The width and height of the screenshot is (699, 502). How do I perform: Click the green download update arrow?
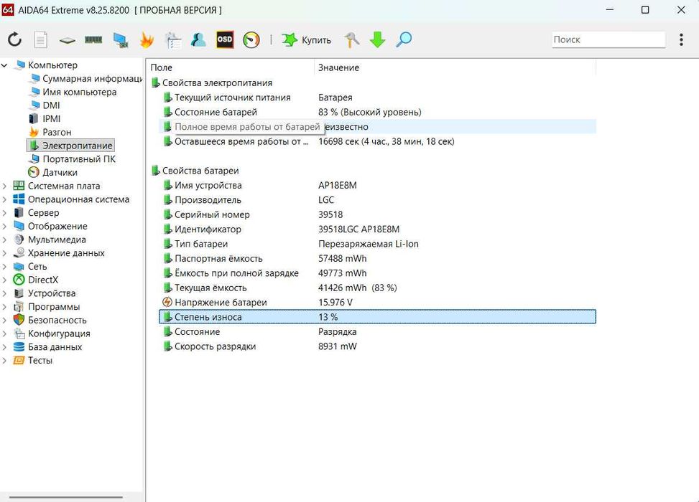378,39
